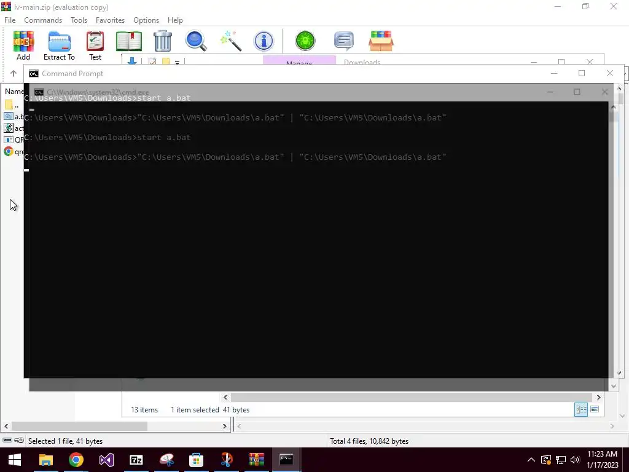Screen dimensions: 629x472
Task: Open File Explorer from taskbar
Action: coord(45,460)
